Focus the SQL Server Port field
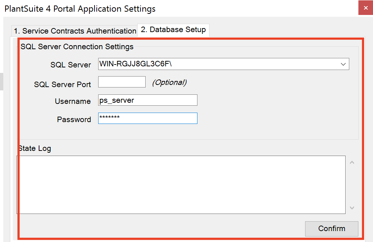 point(122,82)
